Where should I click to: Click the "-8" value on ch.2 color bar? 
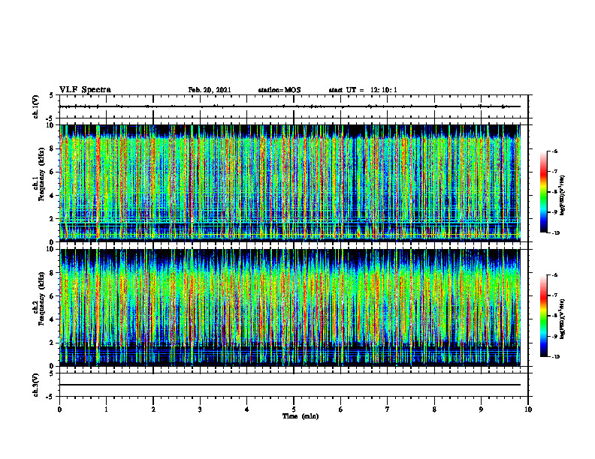555,316
